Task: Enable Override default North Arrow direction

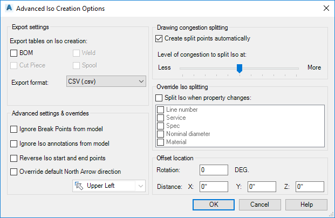Action: point(14,172)
